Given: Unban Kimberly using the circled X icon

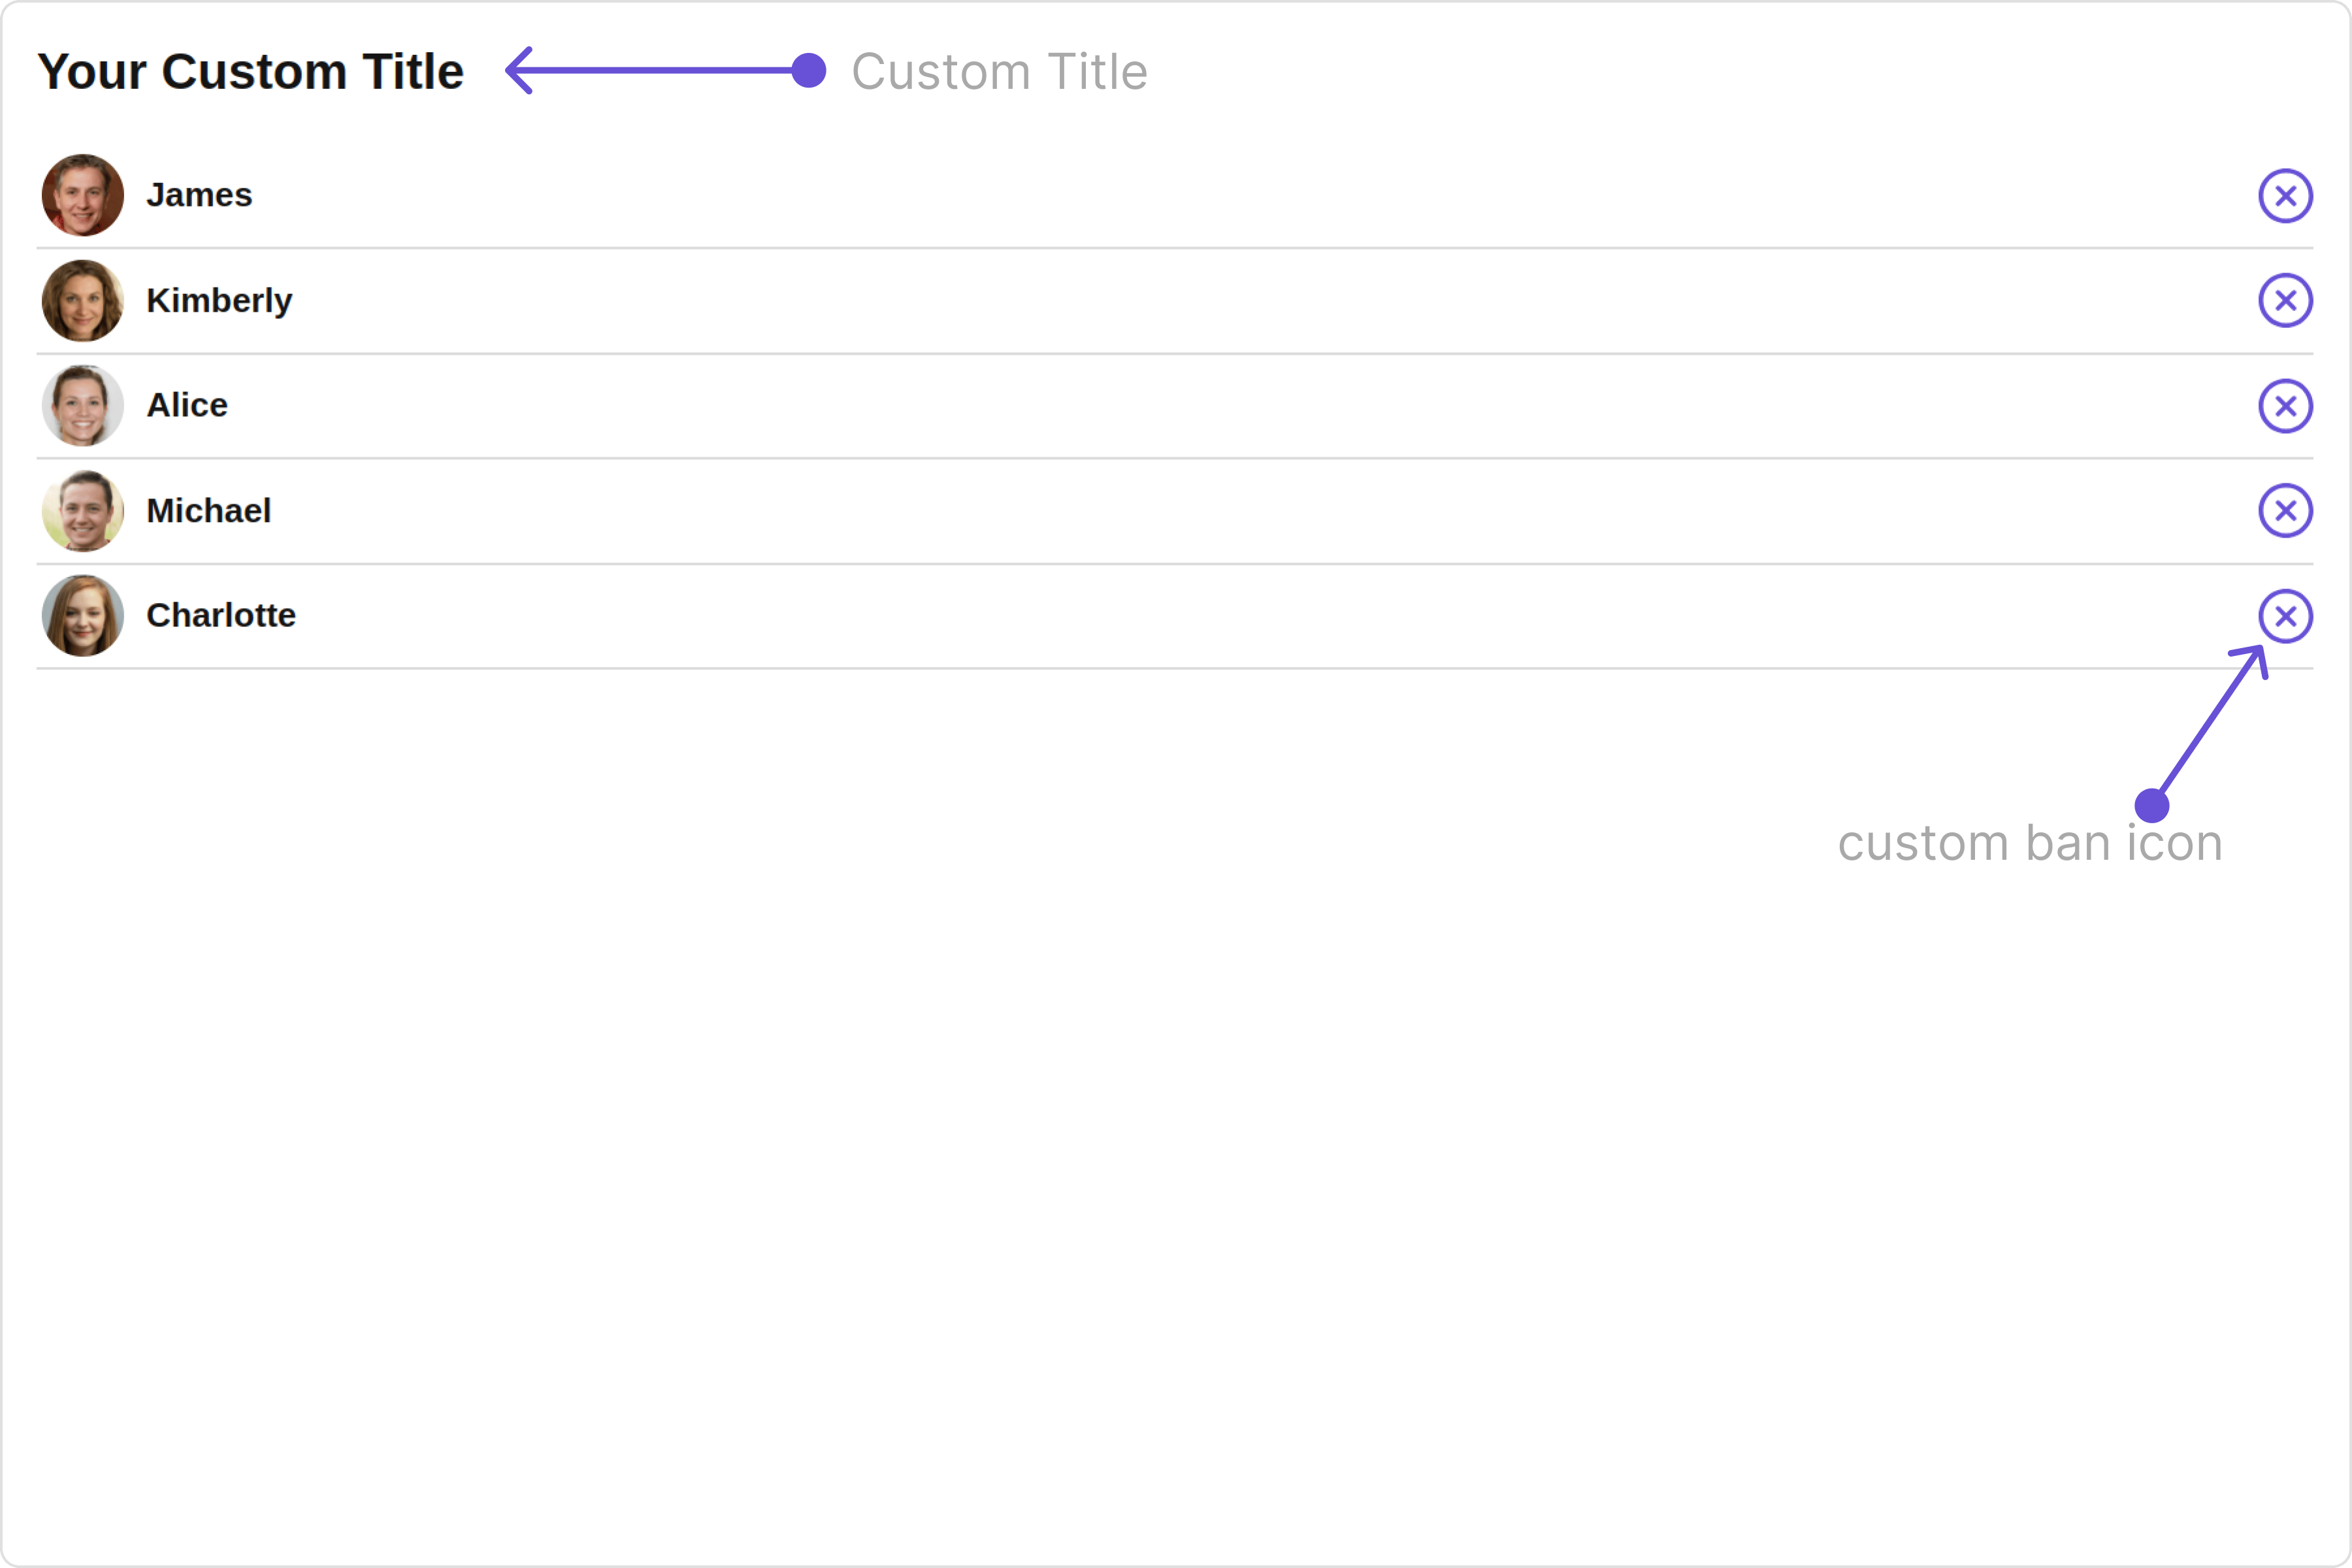Looking at the screenshot, I should [x=2285, y=300].
